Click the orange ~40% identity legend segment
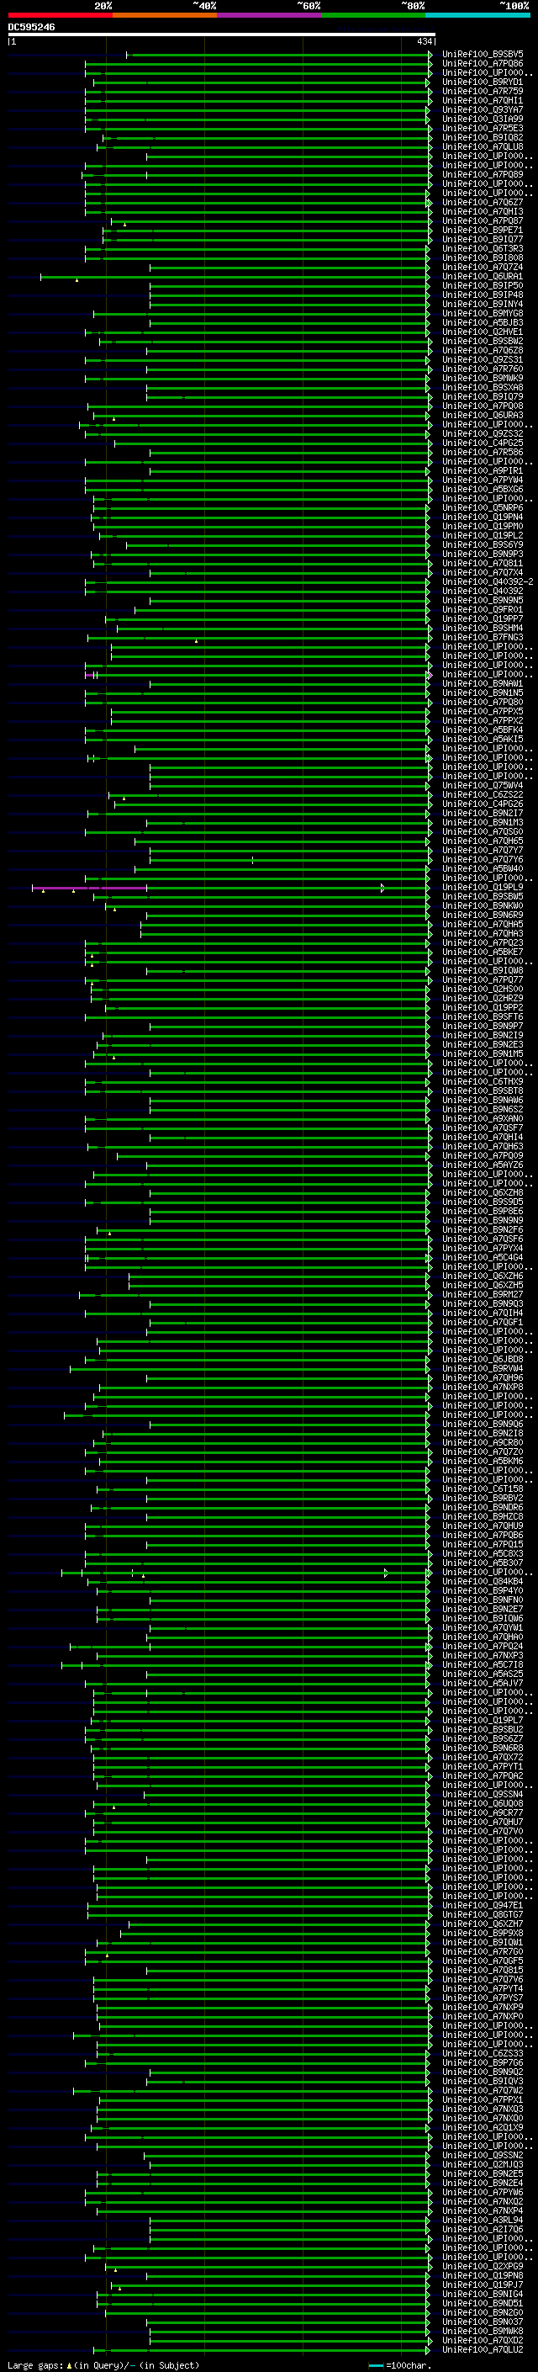 [165, 15]
